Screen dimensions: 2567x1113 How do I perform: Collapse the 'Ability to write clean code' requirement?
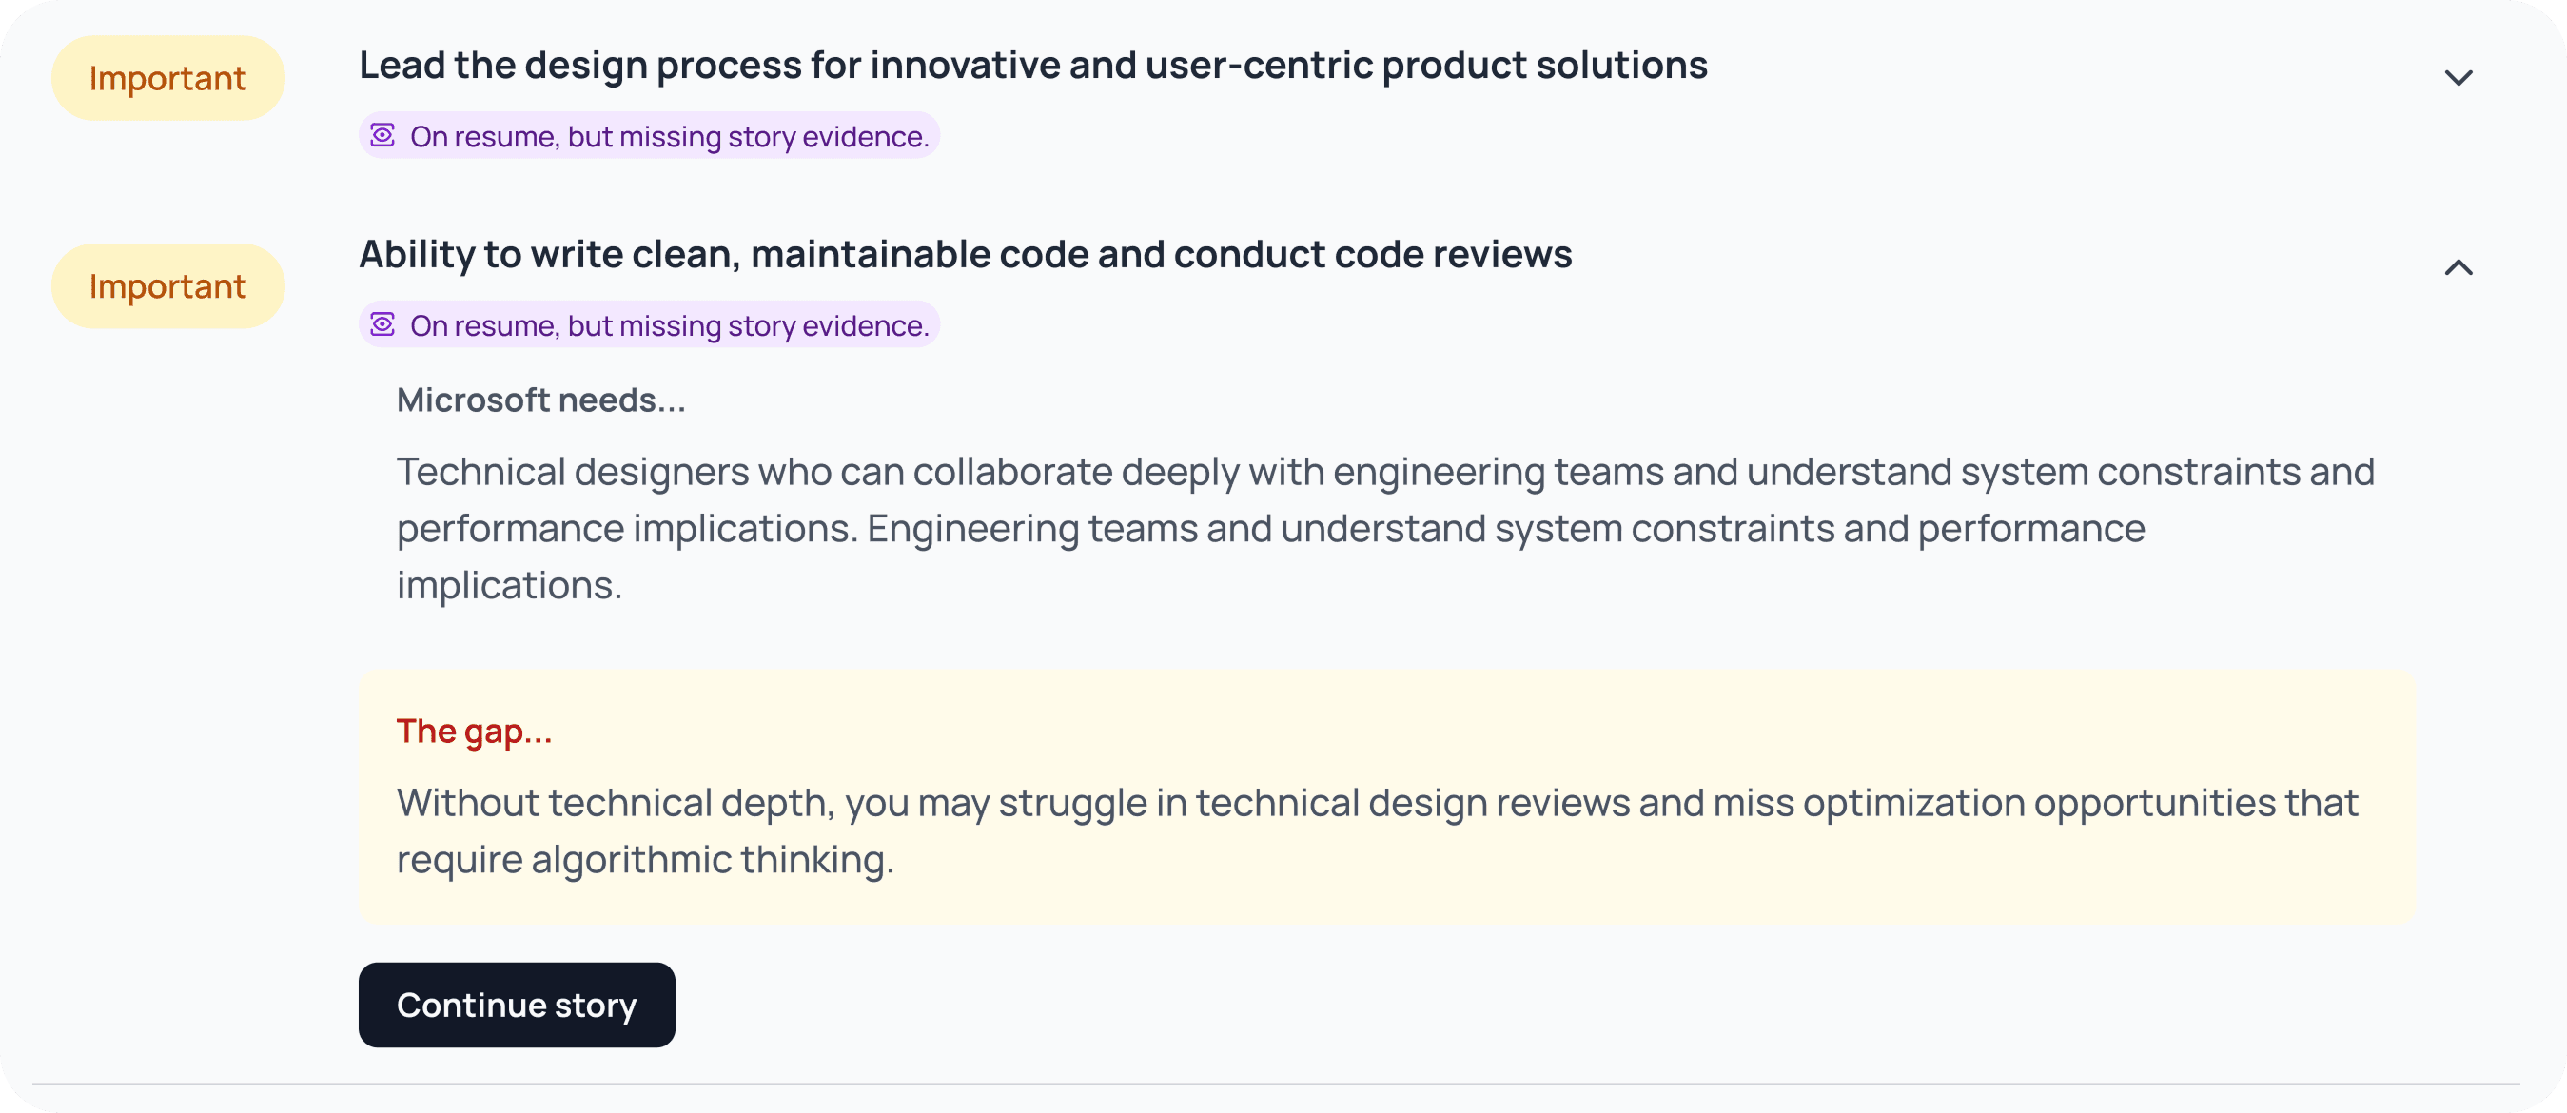click(2459, 267)
